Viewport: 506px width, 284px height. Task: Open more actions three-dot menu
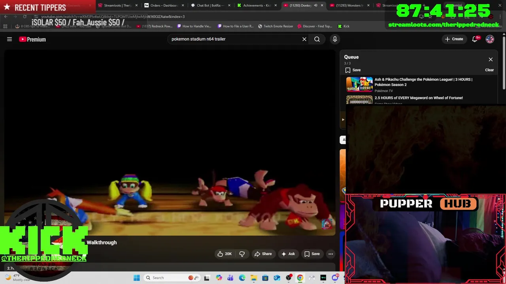(x=331, y=254)
